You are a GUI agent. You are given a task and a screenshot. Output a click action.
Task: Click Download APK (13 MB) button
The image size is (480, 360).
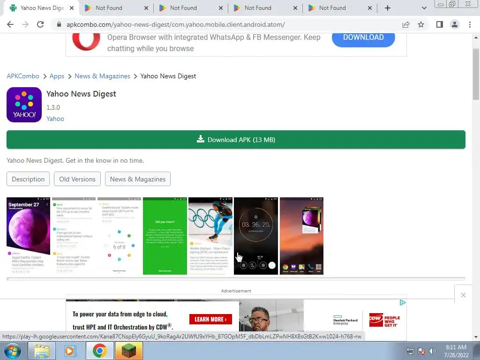click(x=236, y=140)
